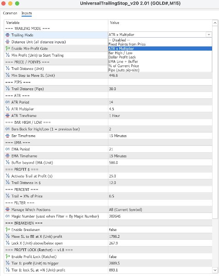Click the ATR Multiplier fraction icon

[7, 109]
